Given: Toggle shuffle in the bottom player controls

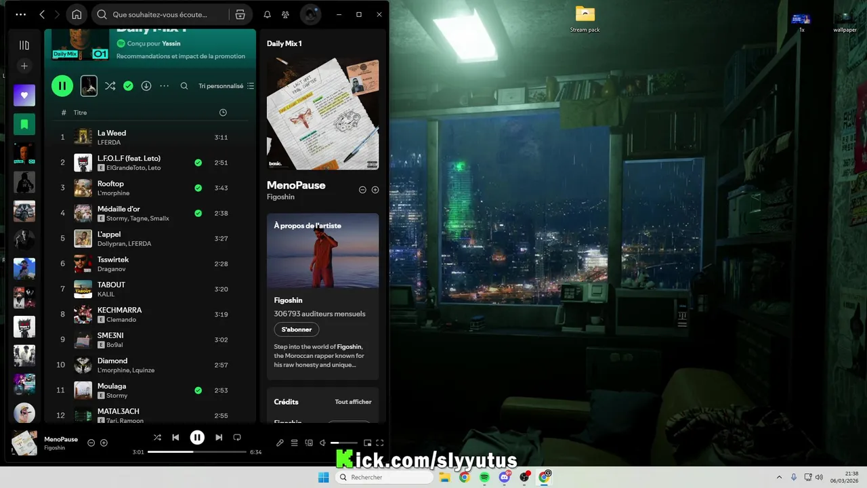Looking at the screenshot, I should [157, 437].
